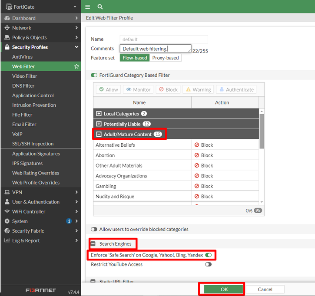Collapse the Security Profiles chevron
The height and width of the screenshot is (296, 315).
click(x=76, y=47)
